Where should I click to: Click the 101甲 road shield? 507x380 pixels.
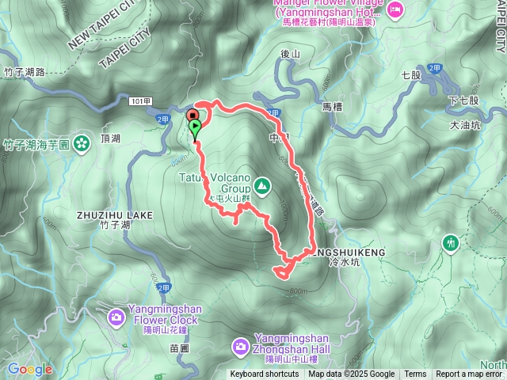[141, 101]
